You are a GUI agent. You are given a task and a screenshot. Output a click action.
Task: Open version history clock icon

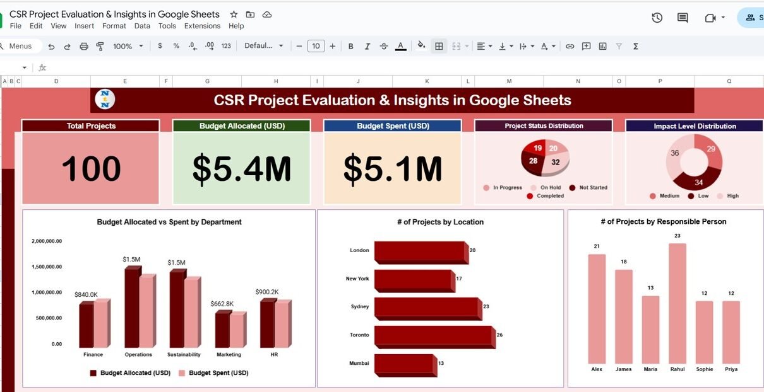pos(657,18)
